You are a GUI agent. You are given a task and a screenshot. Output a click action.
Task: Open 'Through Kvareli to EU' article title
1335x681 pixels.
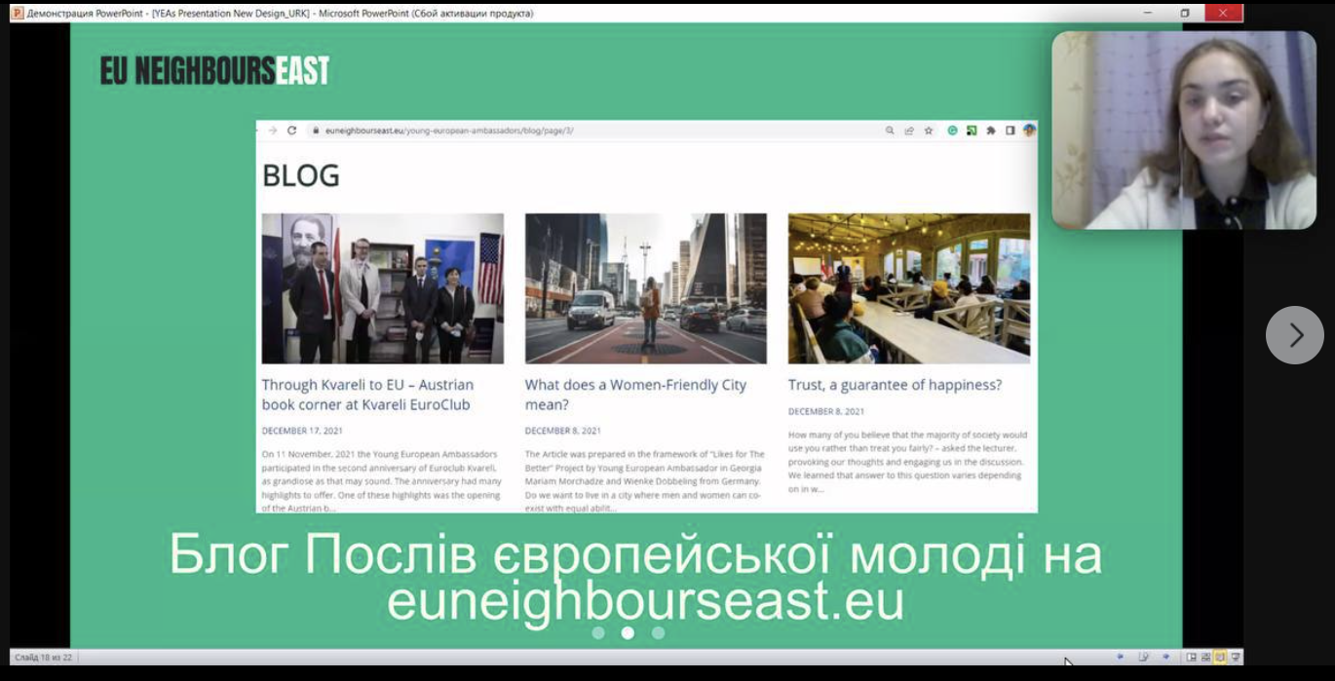pos(367,395)
